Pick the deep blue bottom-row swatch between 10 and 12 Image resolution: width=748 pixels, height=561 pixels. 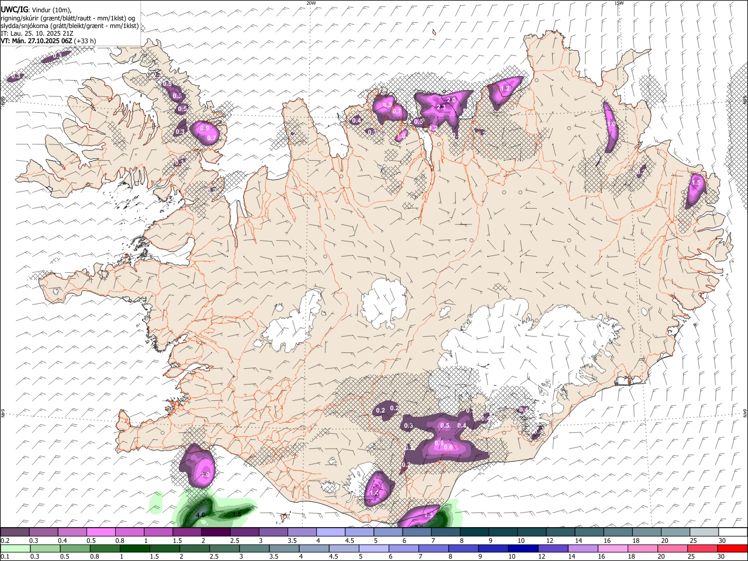(x=523, y=549)
